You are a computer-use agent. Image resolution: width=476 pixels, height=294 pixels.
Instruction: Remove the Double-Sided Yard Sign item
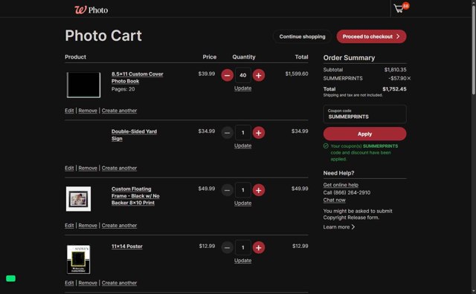(x=88, y=169)
